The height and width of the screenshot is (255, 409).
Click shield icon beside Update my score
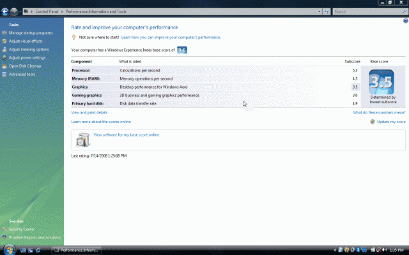click(373, 122)
